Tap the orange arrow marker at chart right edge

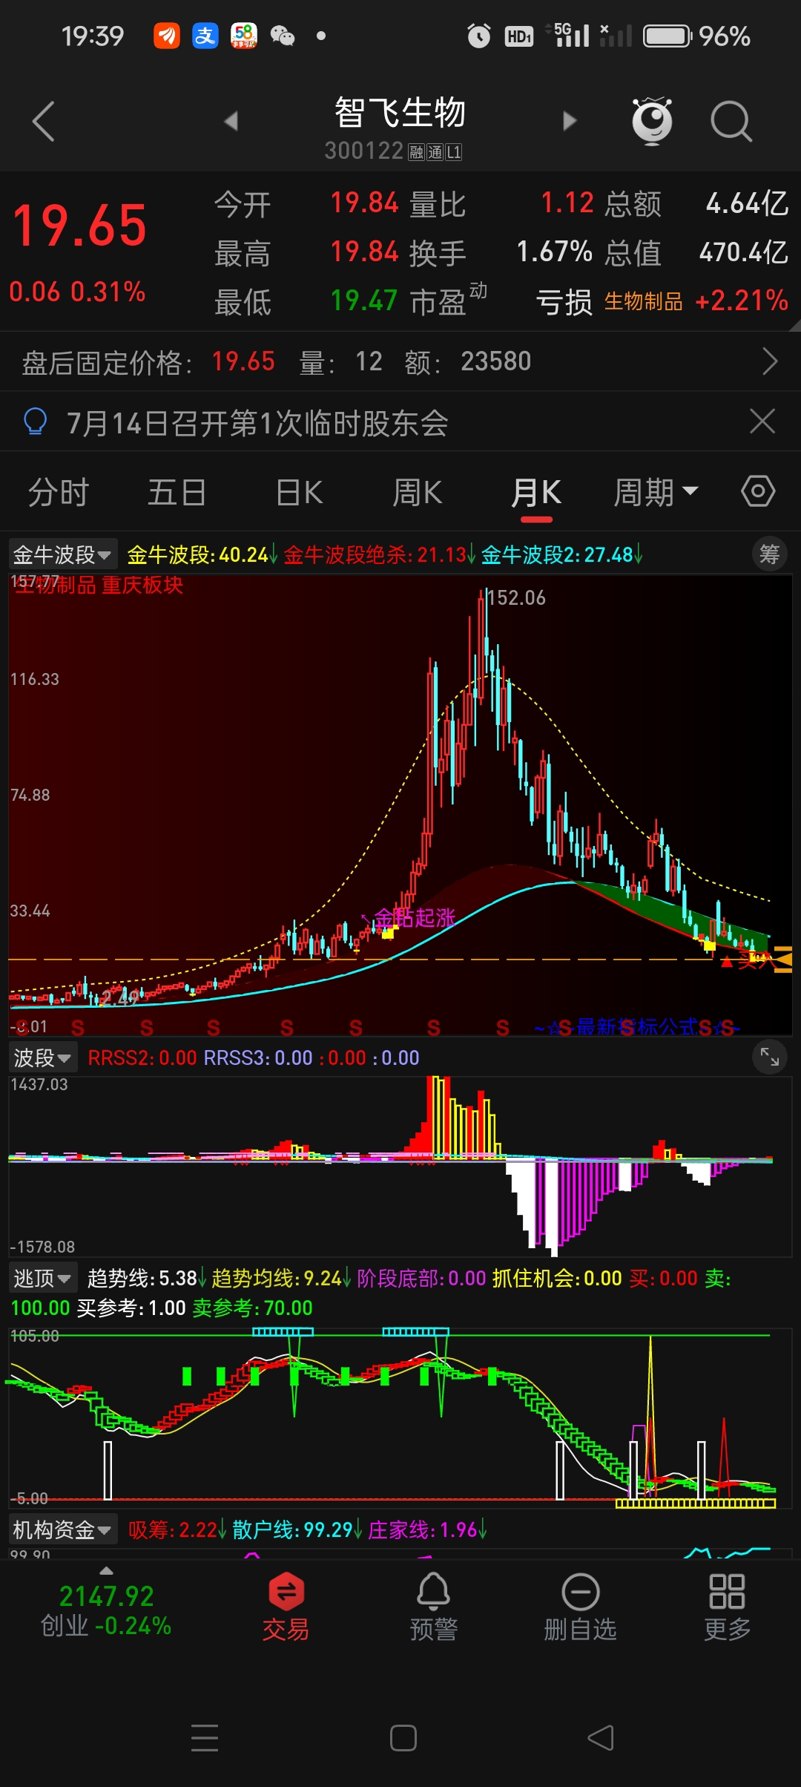pyautogui.click(x=782, y=960)
